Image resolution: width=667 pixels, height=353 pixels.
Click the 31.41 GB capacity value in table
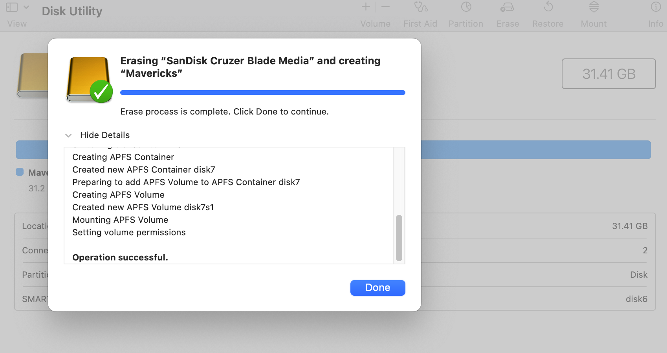(630, 226)
